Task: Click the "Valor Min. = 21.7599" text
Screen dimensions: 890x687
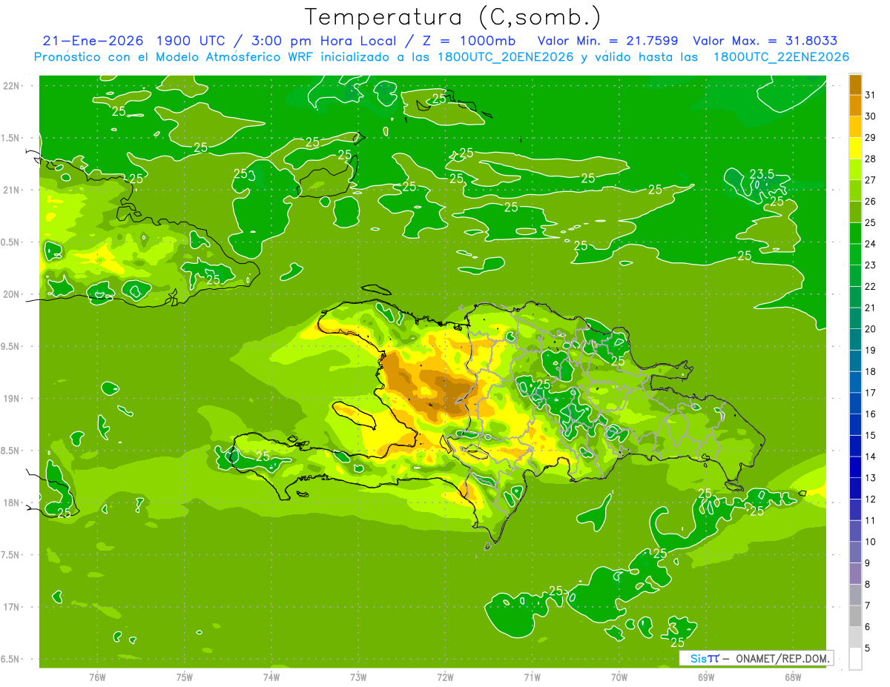Action: [608, 41]
